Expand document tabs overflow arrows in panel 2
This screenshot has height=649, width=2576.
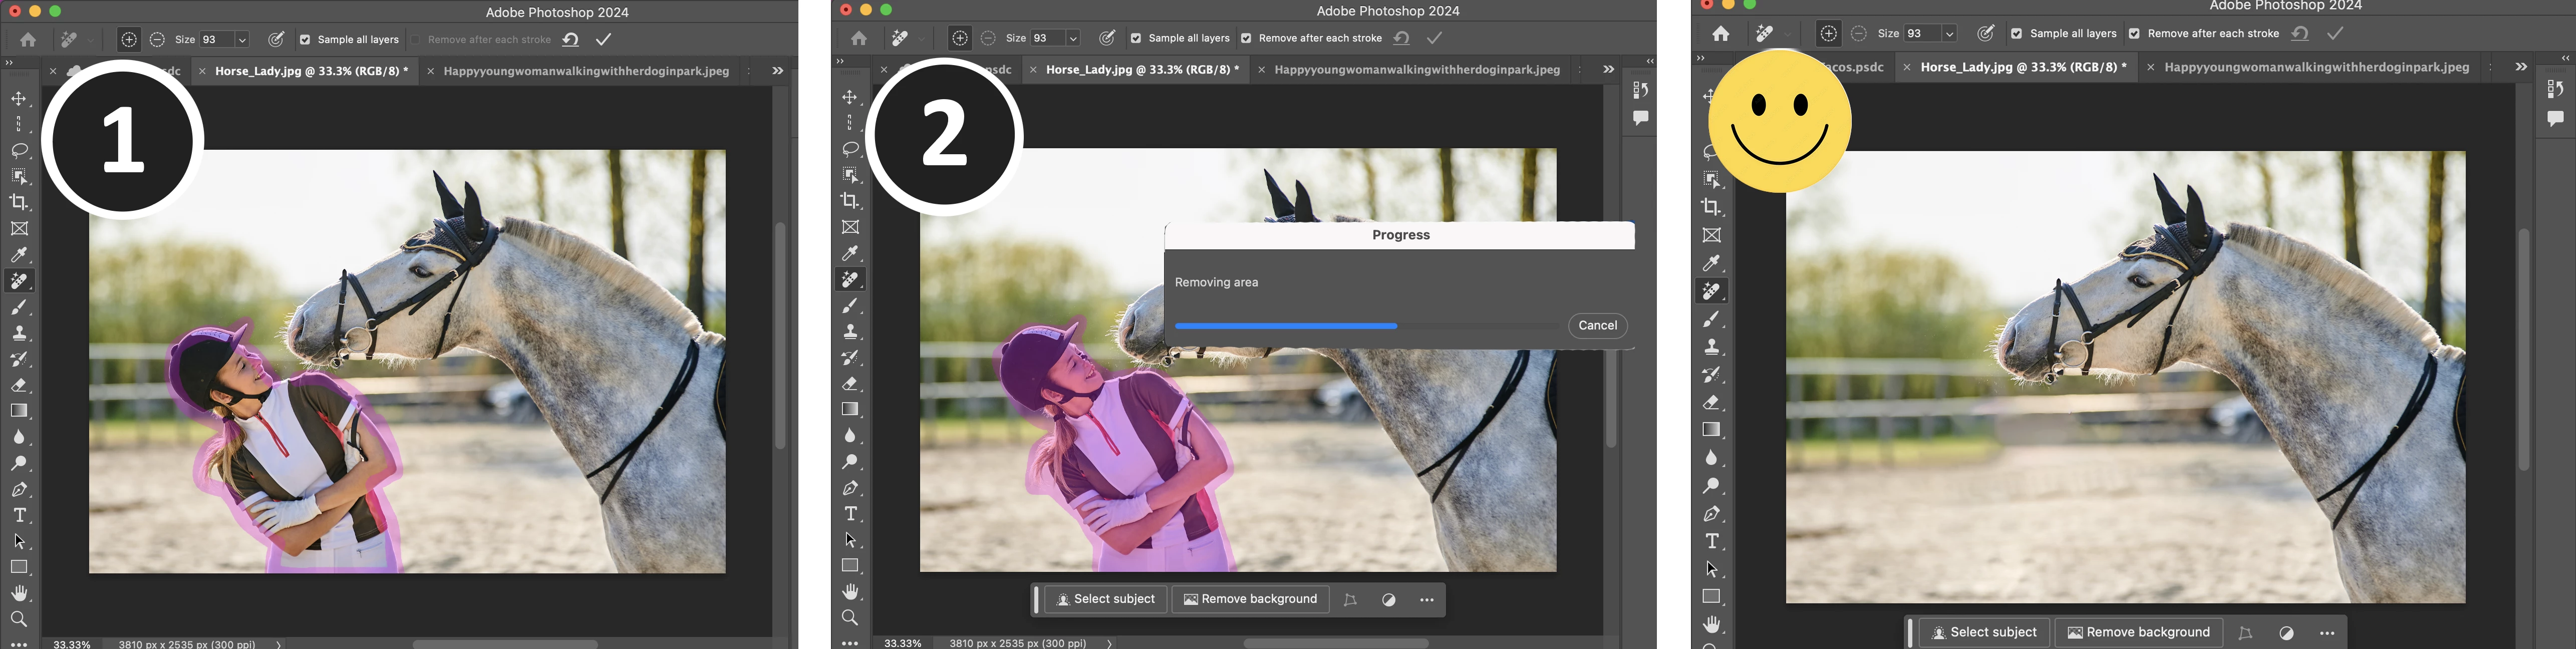[1608, 69]
